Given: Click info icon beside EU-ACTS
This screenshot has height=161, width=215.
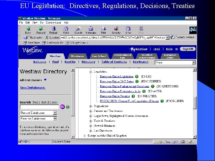Looking at the screenshot, I should pos(144,91).
